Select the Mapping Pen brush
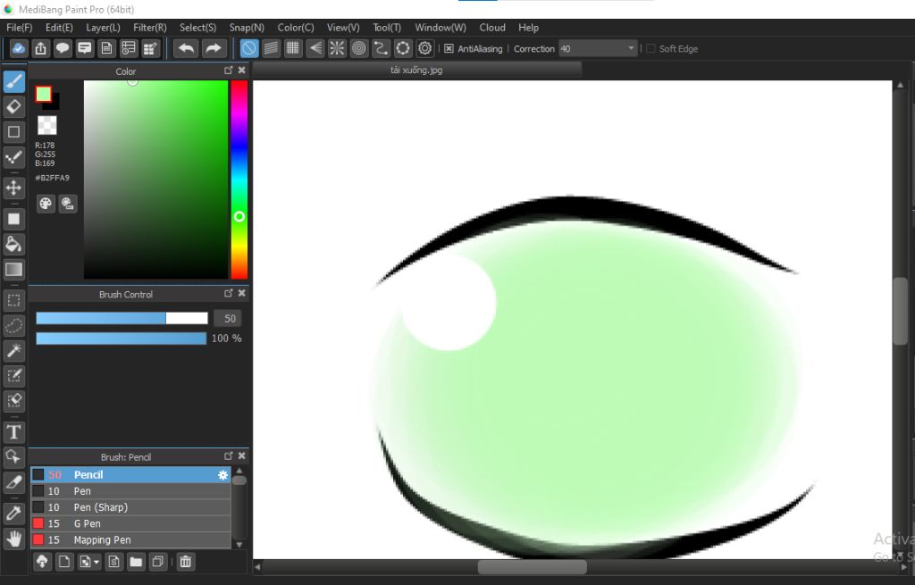Screen dimensions: 915x585 coord(130,540)
